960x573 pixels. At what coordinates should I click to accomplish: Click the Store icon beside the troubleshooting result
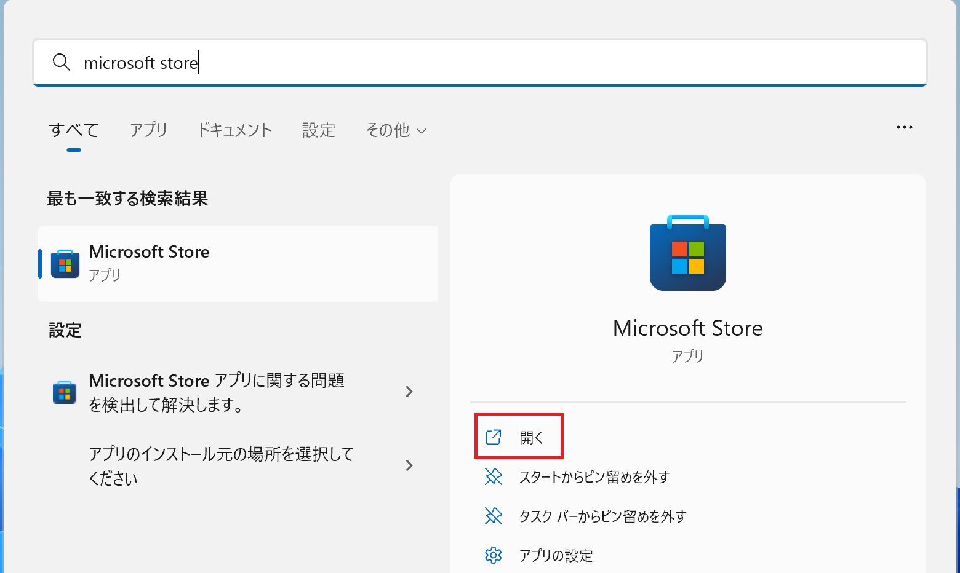point(65,392)
